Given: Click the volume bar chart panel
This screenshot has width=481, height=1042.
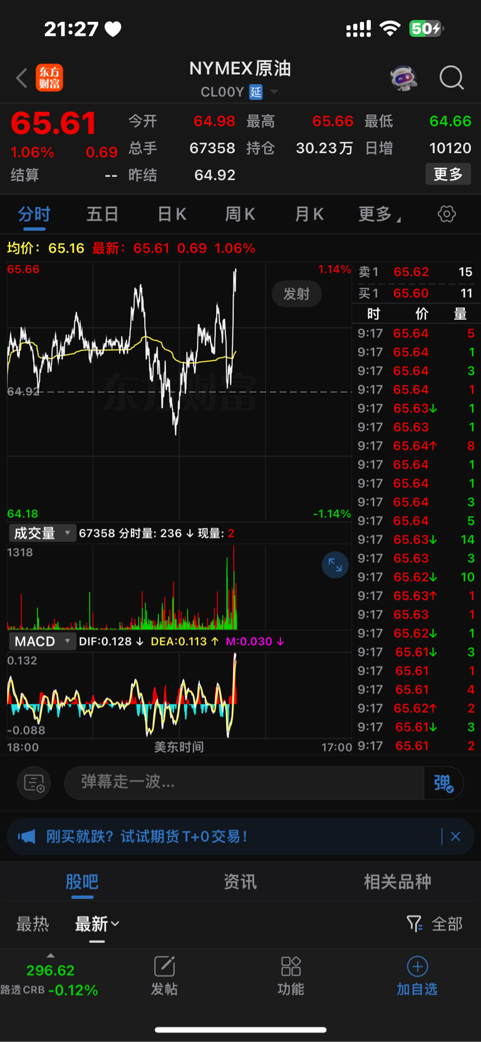Looking at the screenshot, I should click(179, 587).
